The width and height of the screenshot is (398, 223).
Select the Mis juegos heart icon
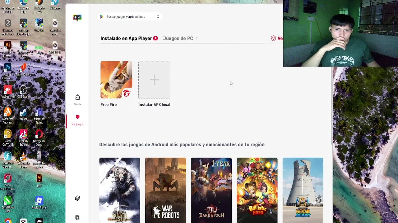click(x=77, y=117)
